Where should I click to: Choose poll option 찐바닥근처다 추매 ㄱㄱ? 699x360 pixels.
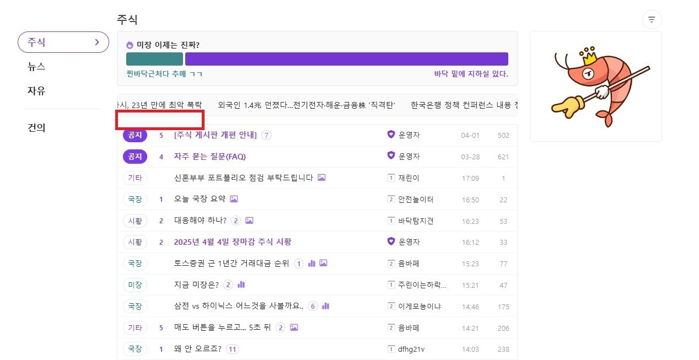click(164, 74)
